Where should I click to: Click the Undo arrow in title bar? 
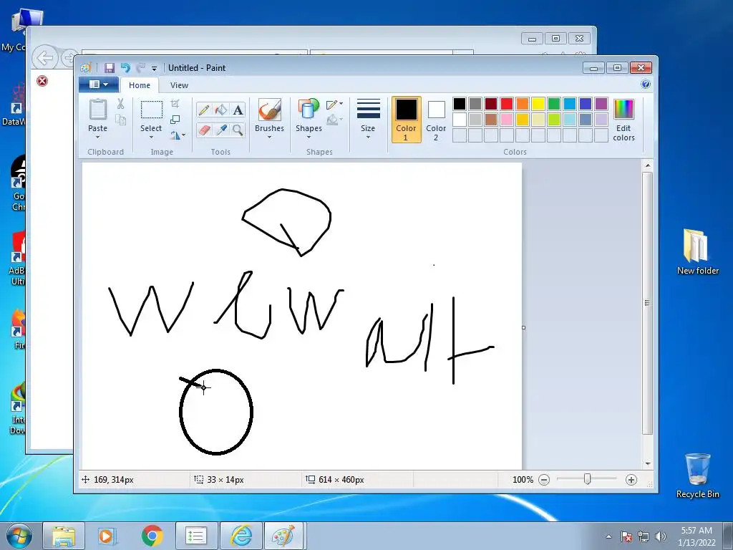click(x=125, y=68)
